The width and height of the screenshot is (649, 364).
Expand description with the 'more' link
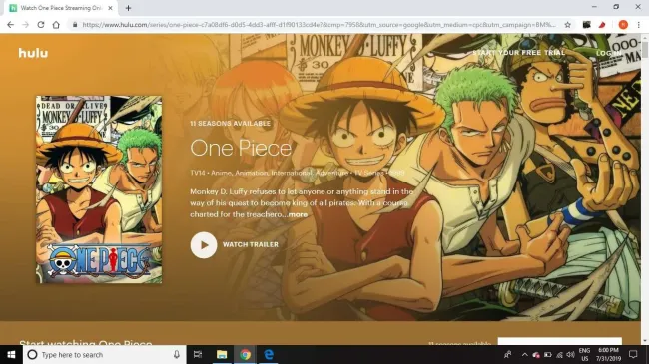[x=298, y=214]
